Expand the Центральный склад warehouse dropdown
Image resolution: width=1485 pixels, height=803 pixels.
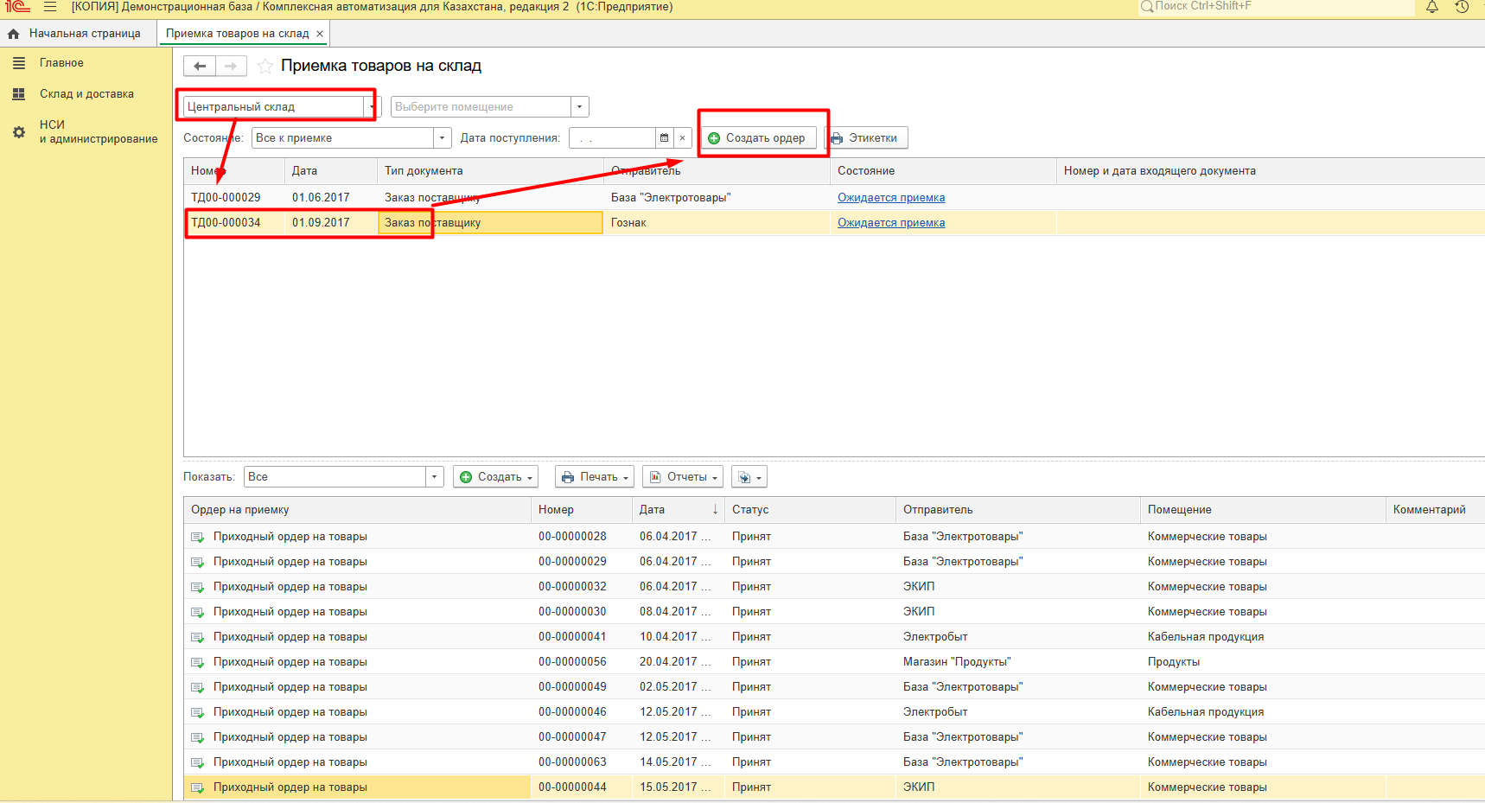[x=372, y=107]
